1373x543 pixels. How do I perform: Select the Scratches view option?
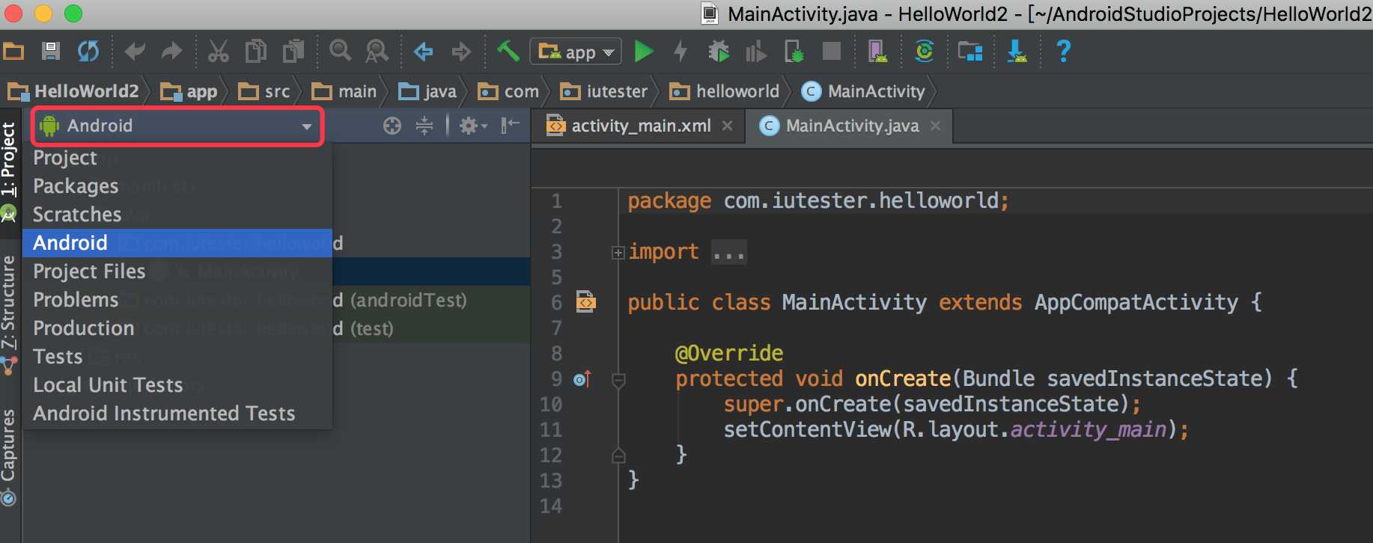click(177, 215)
